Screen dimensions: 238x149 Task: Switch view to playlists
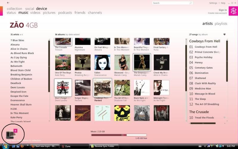221,24
